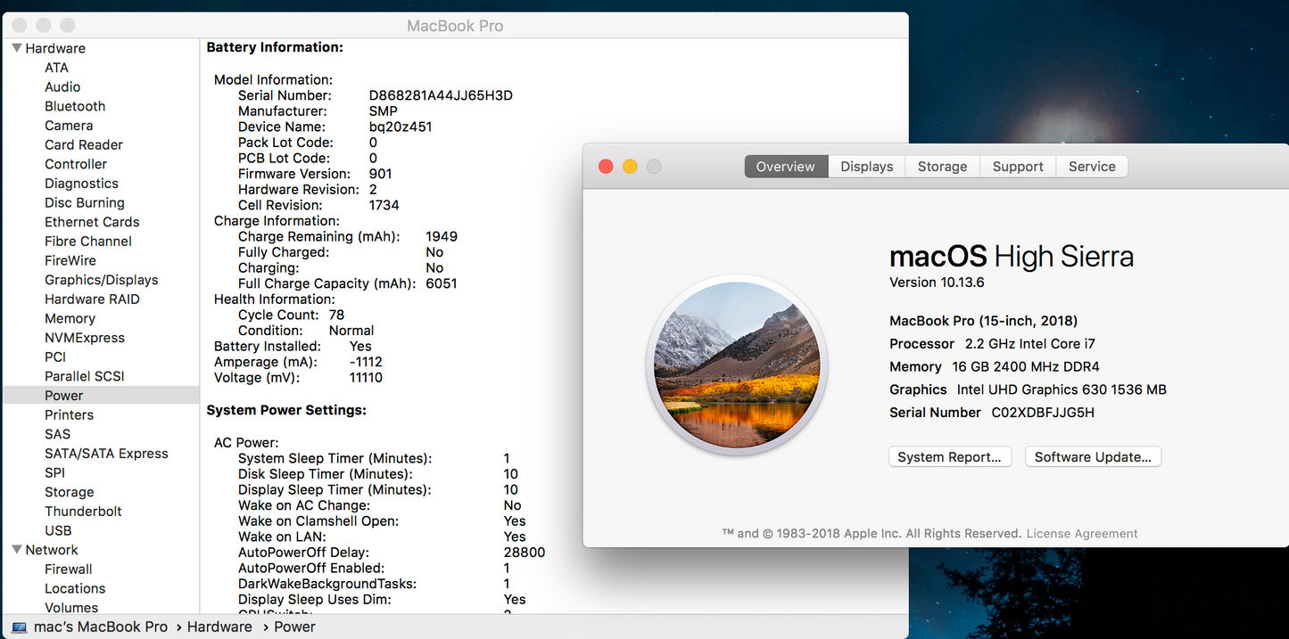Collapse the Hardware section disclosure triangle

pyautogui.click(x=15, y=47)
